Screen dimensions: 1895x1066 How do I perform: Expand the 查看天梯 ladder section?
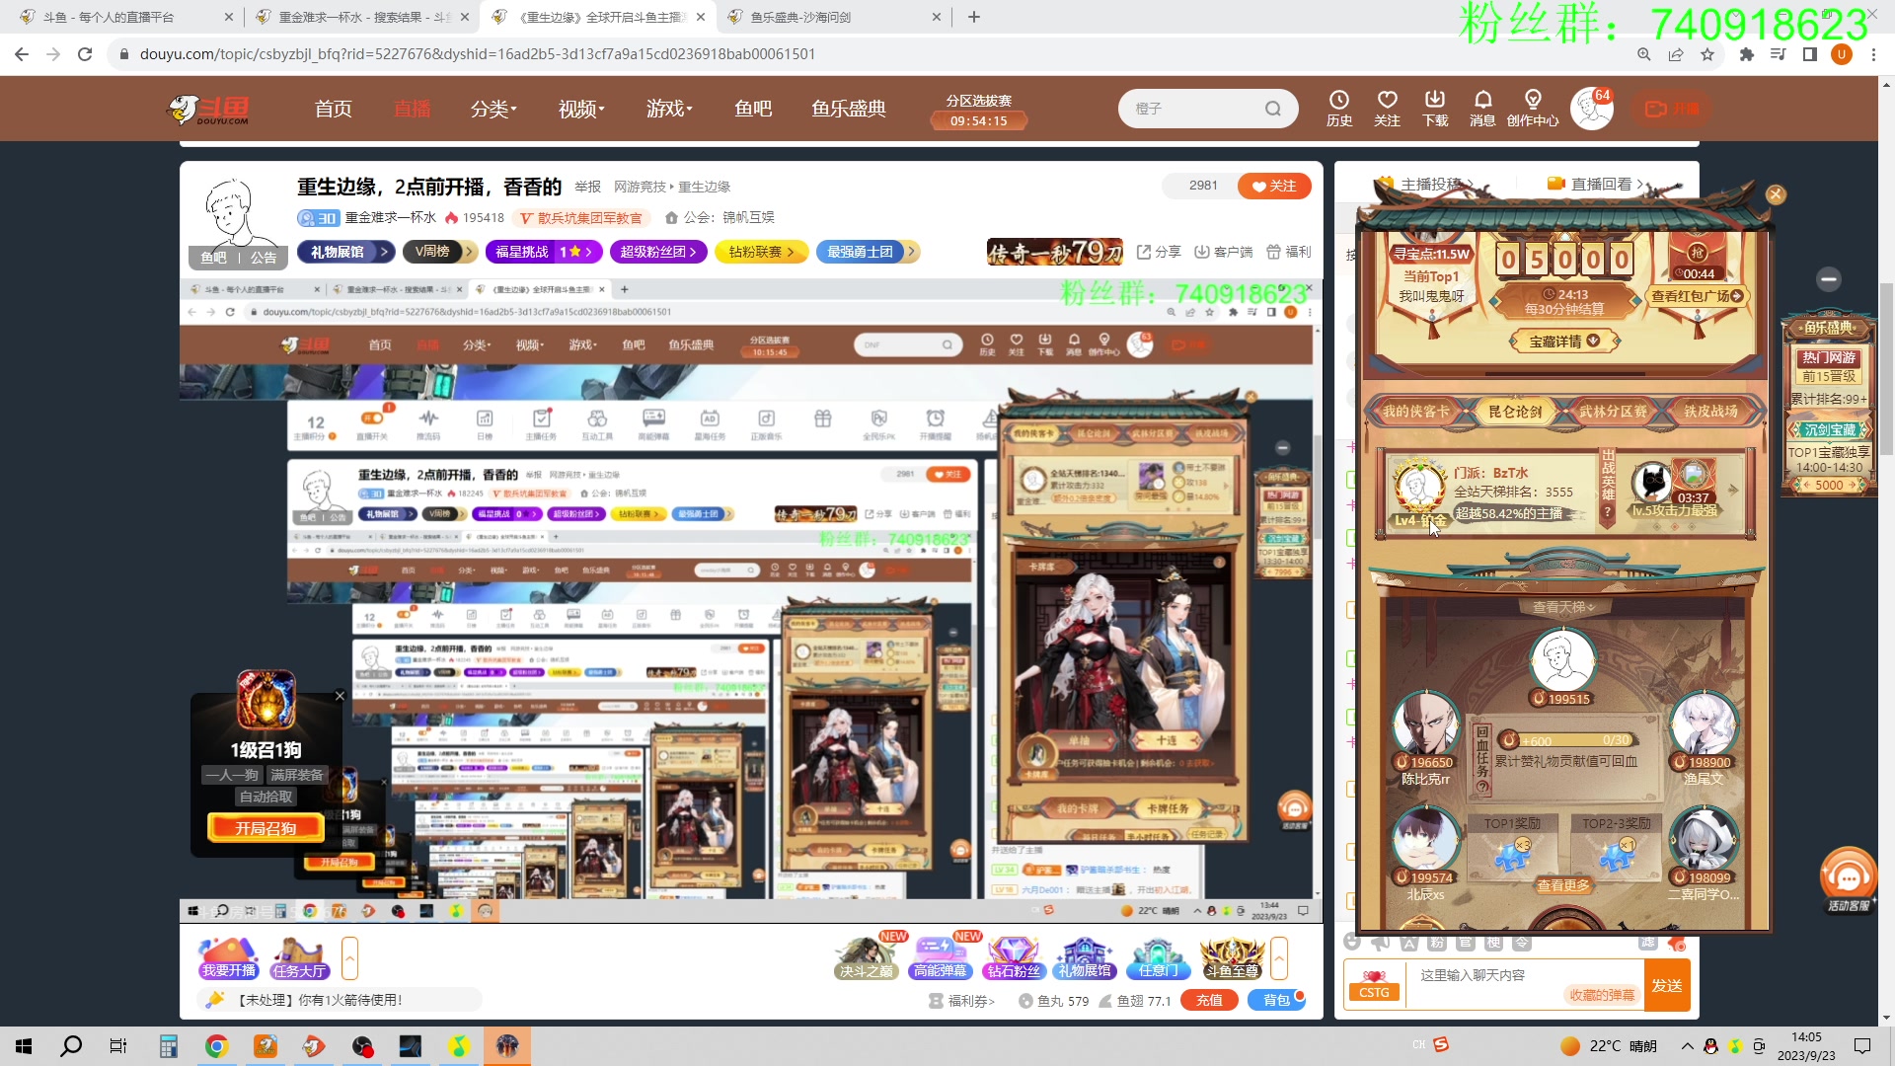1564,607
